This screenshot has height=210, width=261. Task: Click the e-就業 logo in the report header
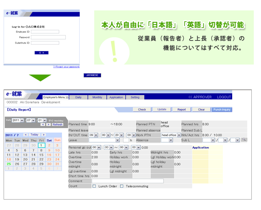[x=14, y=94]
